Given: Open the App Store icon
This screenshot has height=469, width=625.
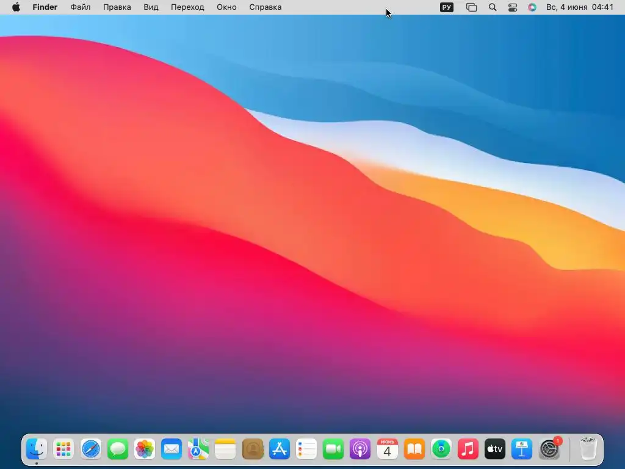Looking at the screenshot, I should (x=280, y=449).
